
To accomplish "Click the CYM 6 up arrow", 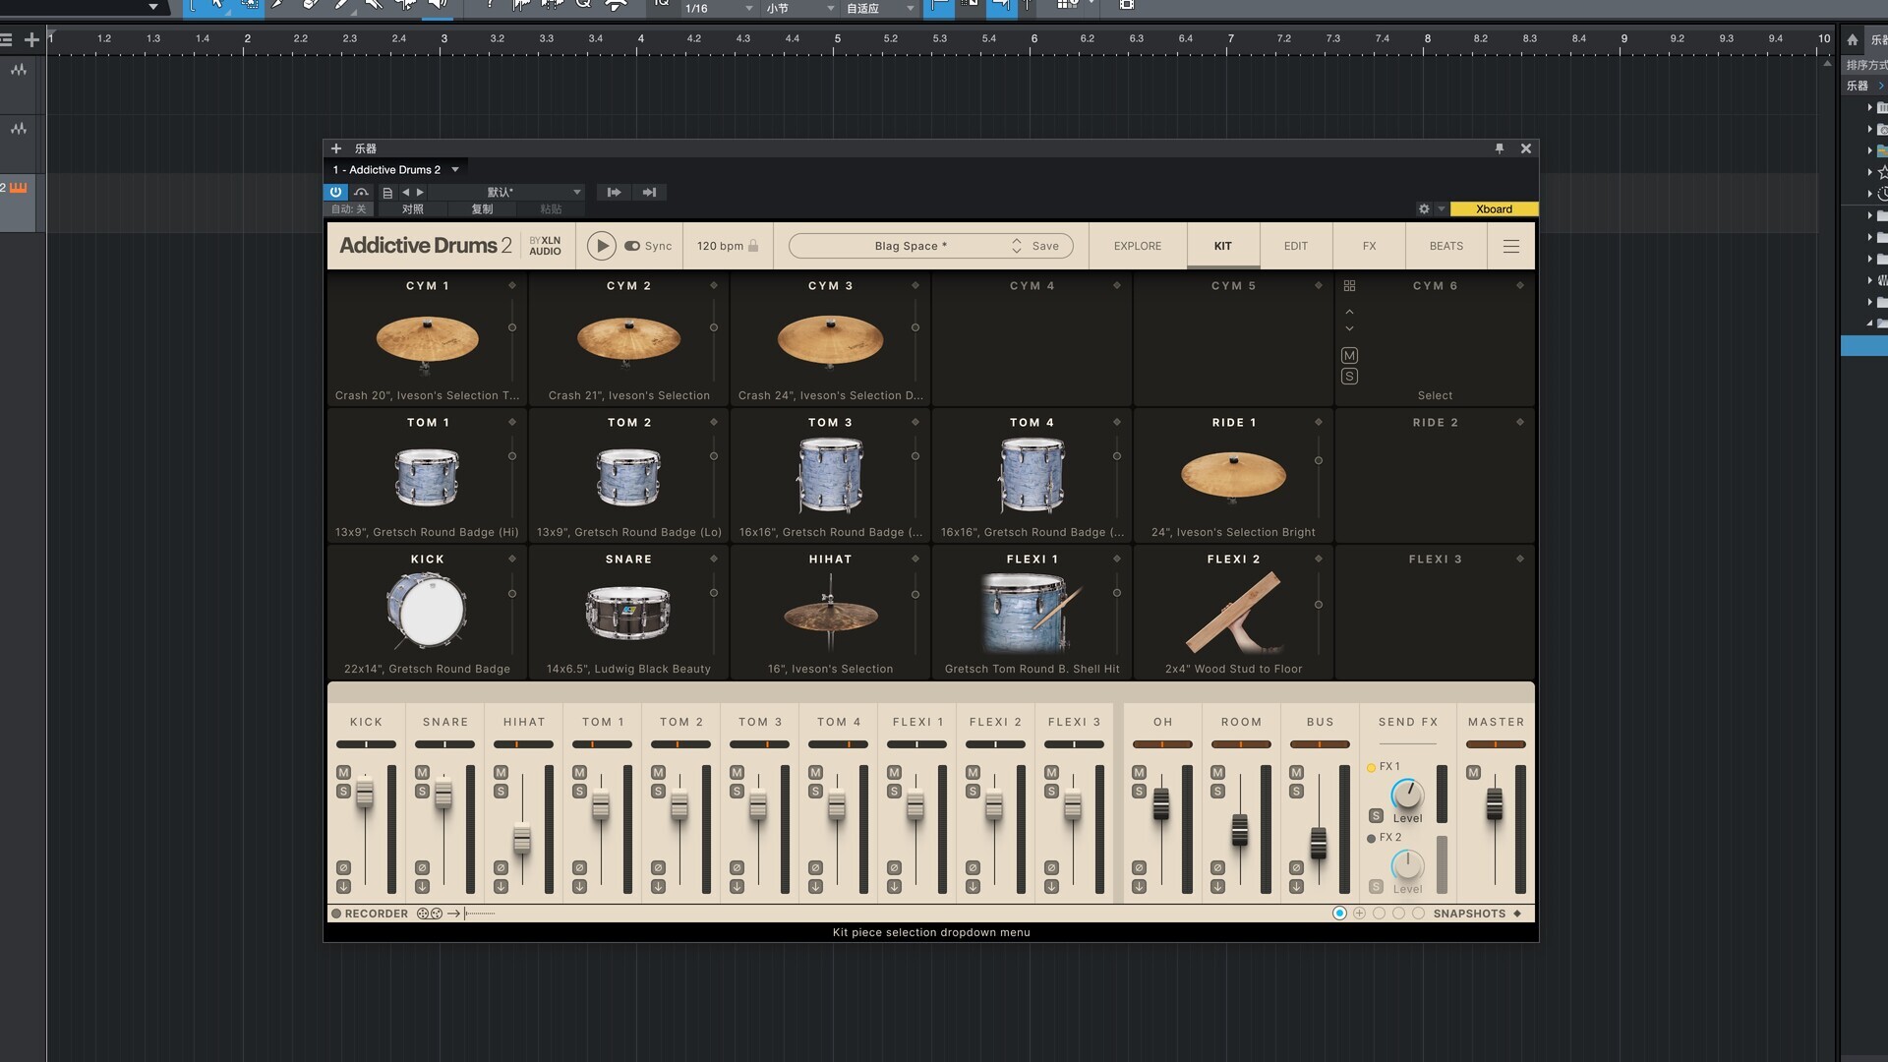I will coord(1349,312).
